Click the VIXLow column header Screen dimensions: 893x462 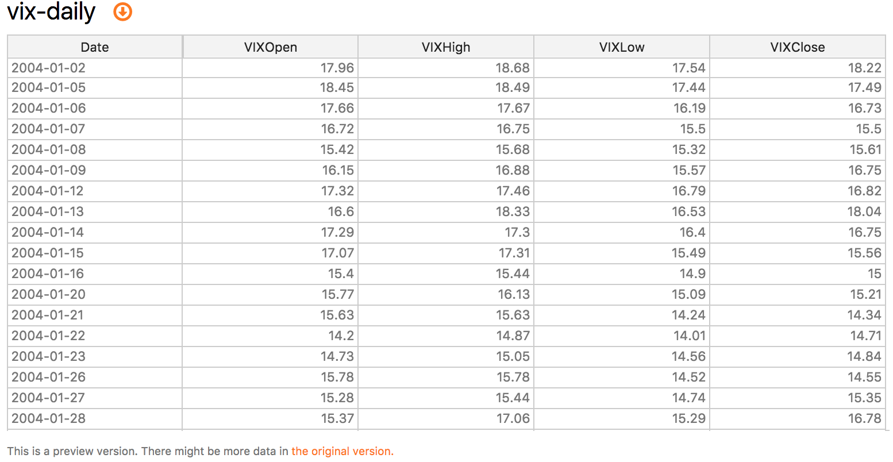(622, 47)
